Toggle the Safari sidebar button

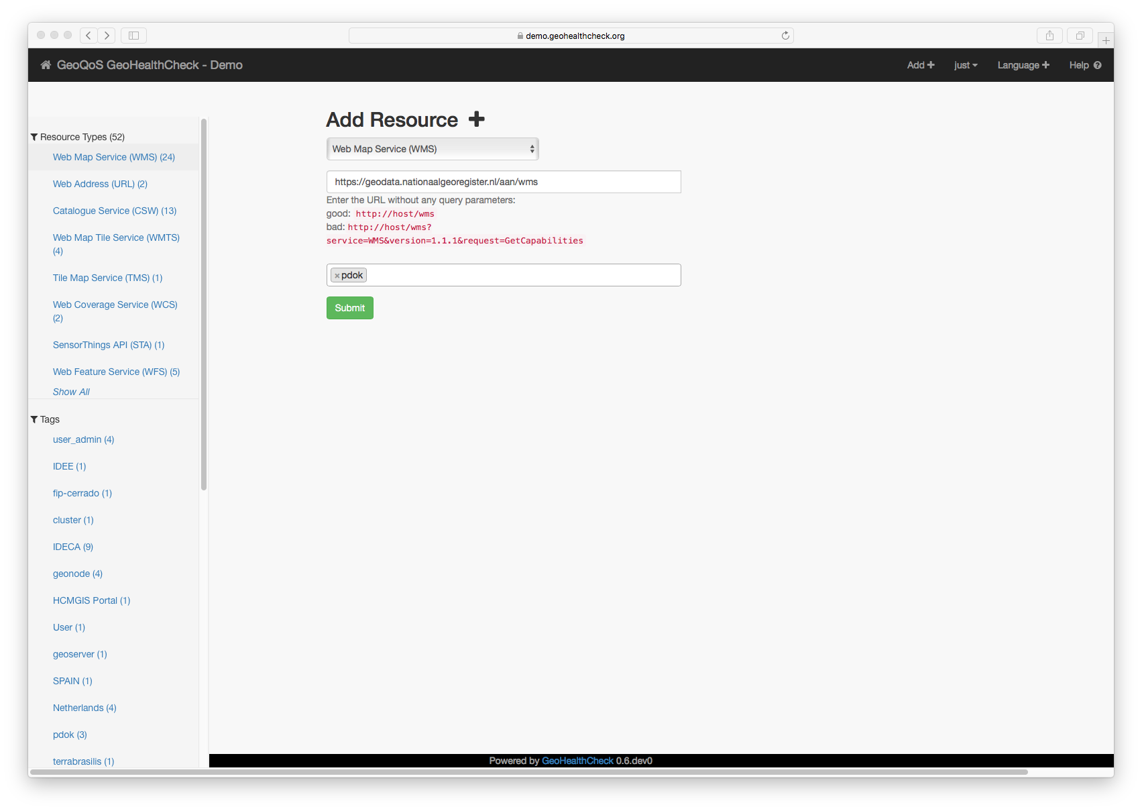pos(133,36)
